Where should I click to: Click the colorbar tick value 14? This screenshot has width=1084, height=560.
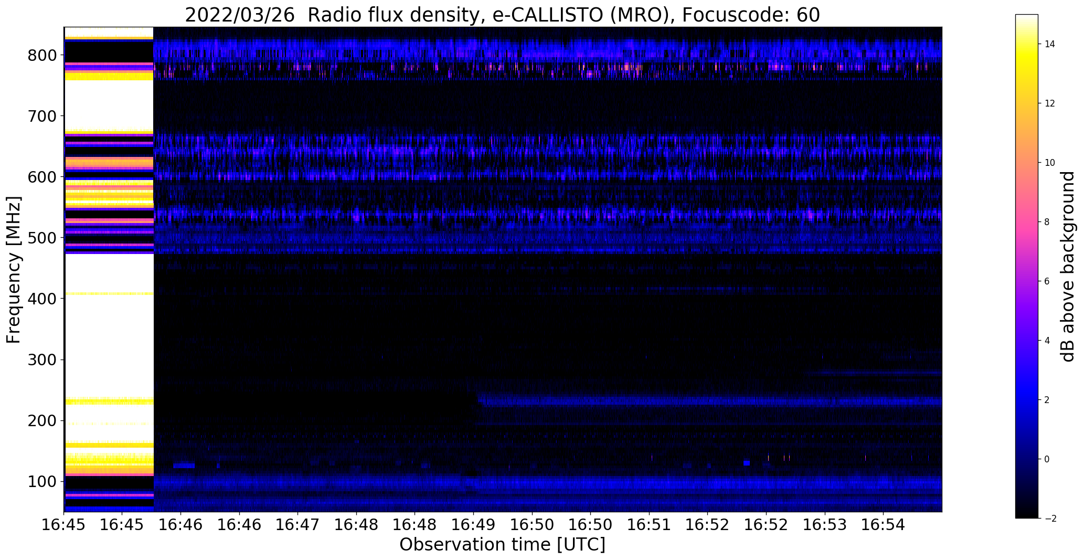[1050, 44]
